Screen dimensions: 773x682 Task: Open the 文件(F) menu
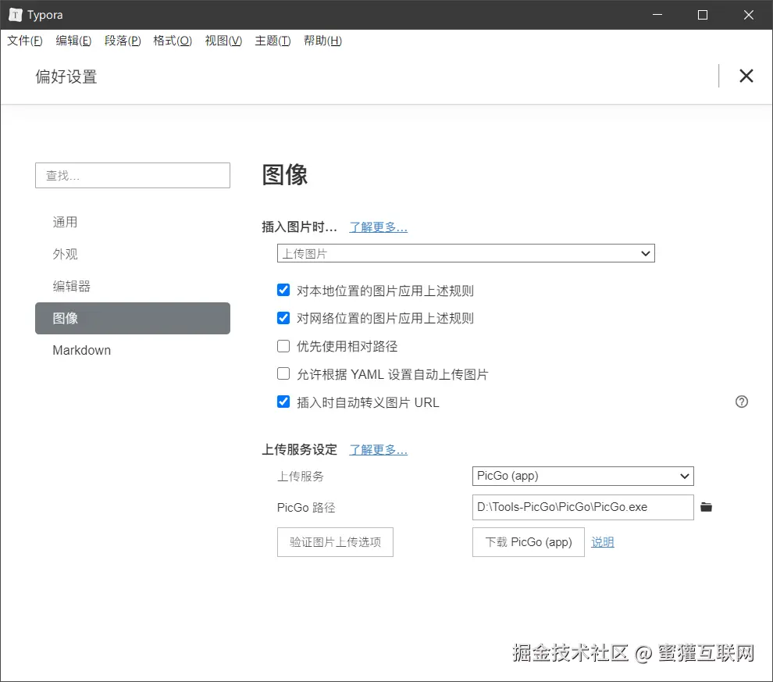[25, 41]
